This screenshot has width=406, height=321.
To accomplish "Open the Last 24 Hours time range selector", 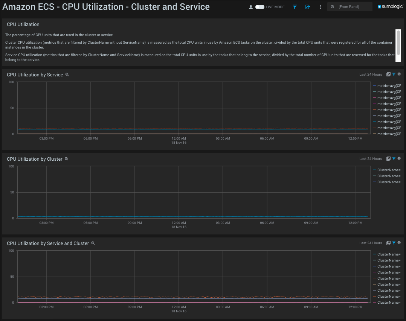I will [371, 74].
